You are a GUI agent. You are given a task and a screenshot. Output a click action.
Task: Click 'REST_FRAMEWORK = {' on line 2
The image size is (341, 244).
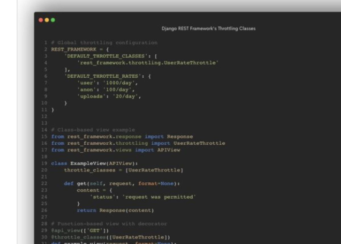tap(80, 49)
